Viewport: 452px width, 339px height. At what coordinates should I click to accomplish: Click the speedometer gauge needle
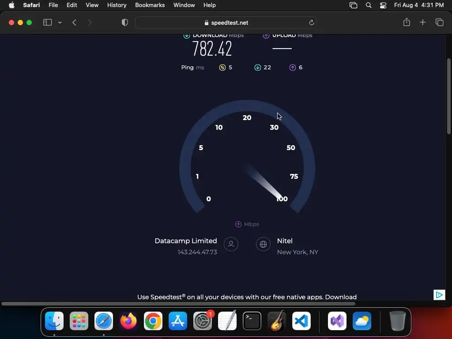tap(264, 181)
